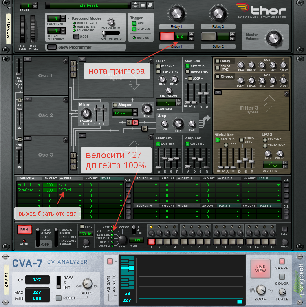Save patch with the floppy disk icon
306x307 pixels.
(x=150, y=5)
